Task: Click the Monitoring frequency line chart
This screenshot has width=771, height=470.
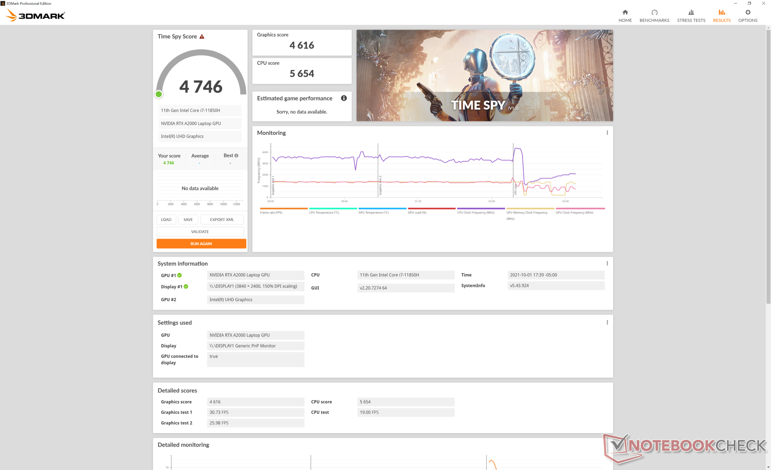Action: click(x=436, y=171)
